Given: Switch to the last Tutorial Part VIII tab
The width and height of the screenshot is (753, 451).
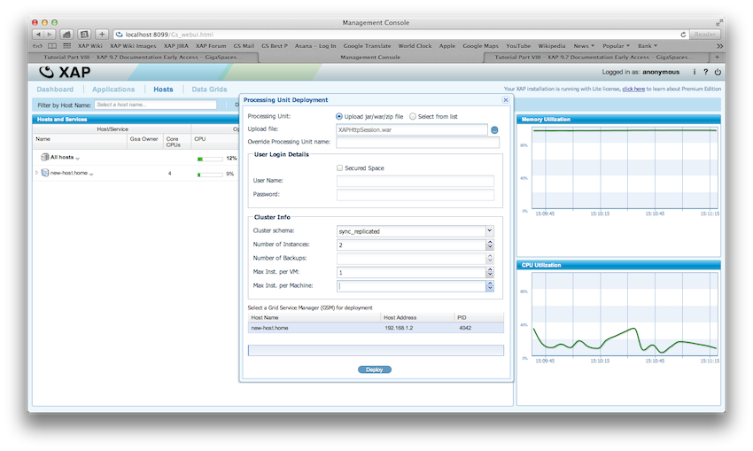Looking at the screenshot, I should point(595,58).
